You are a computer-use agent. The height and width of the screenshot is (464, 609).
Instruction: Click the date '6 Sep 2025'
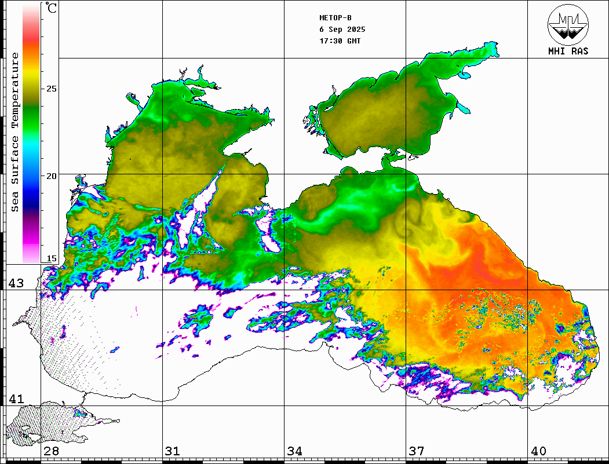coord(342,30)
